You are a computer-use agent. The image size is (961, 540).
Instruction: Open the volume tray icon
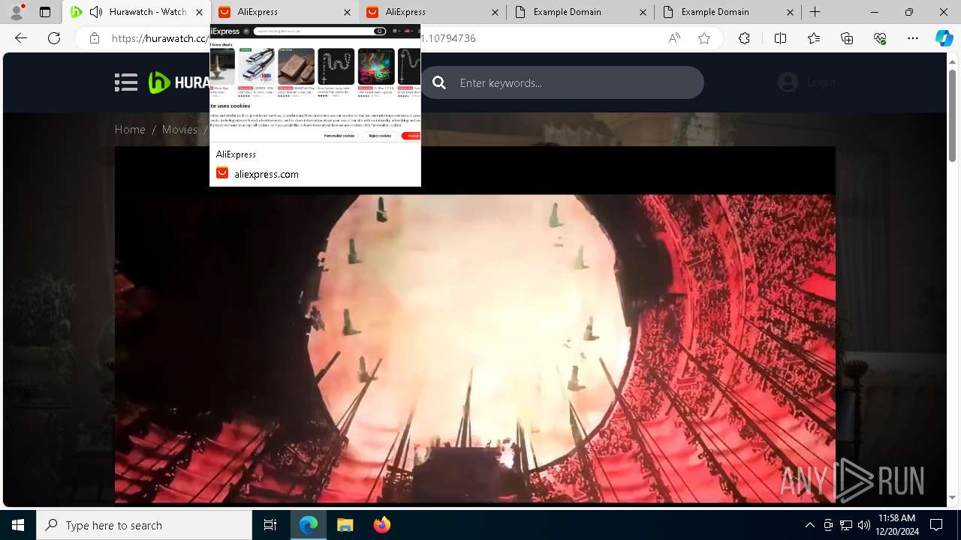863,525
